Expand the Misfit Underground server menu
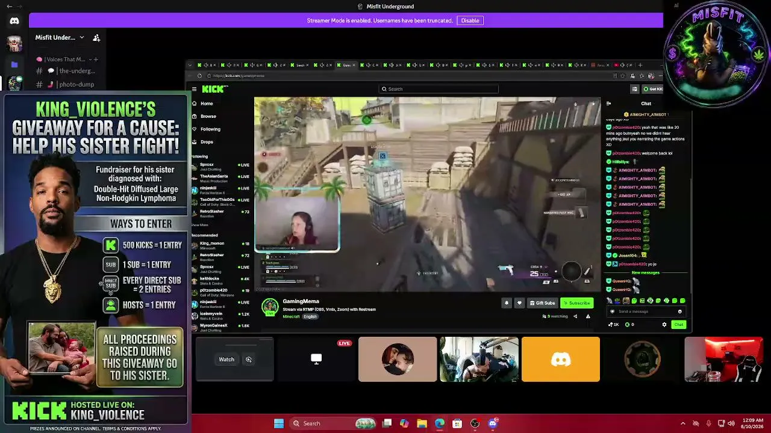The image size is (771, 433). [82, 37]
